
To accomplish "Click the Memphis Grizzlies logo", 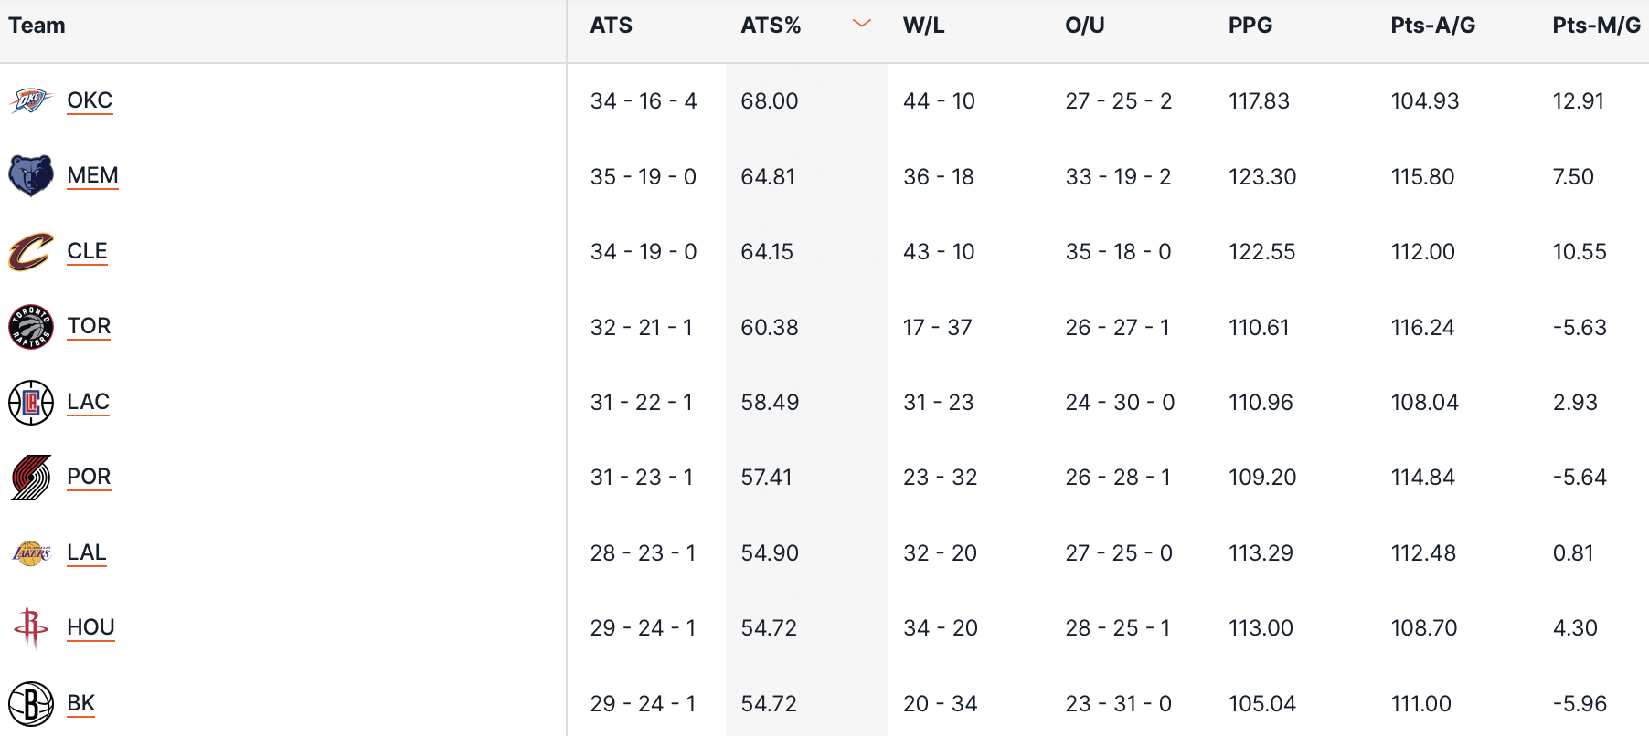I will 30,175.
